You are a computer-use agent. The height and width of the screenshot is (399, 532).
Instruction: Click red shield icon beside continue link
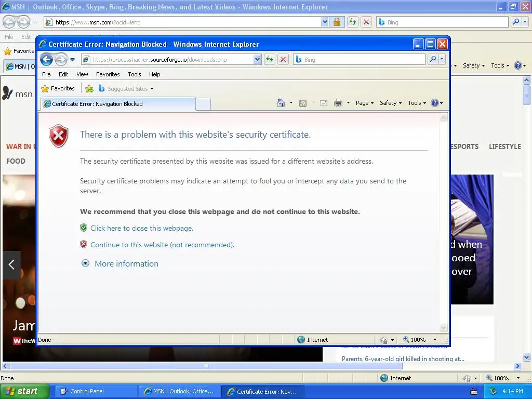[84, 244]
